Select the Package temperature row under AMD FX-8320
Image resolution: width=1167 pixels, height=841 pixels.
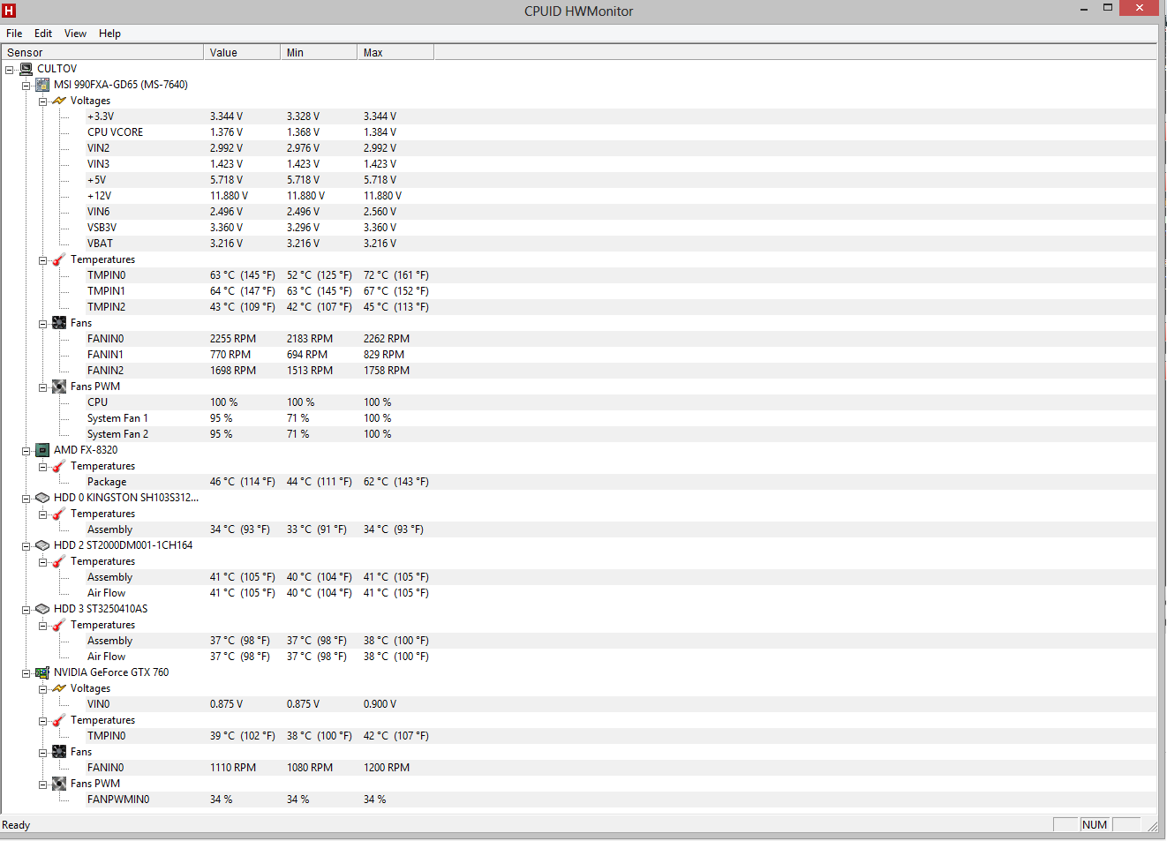coord(579,482)
